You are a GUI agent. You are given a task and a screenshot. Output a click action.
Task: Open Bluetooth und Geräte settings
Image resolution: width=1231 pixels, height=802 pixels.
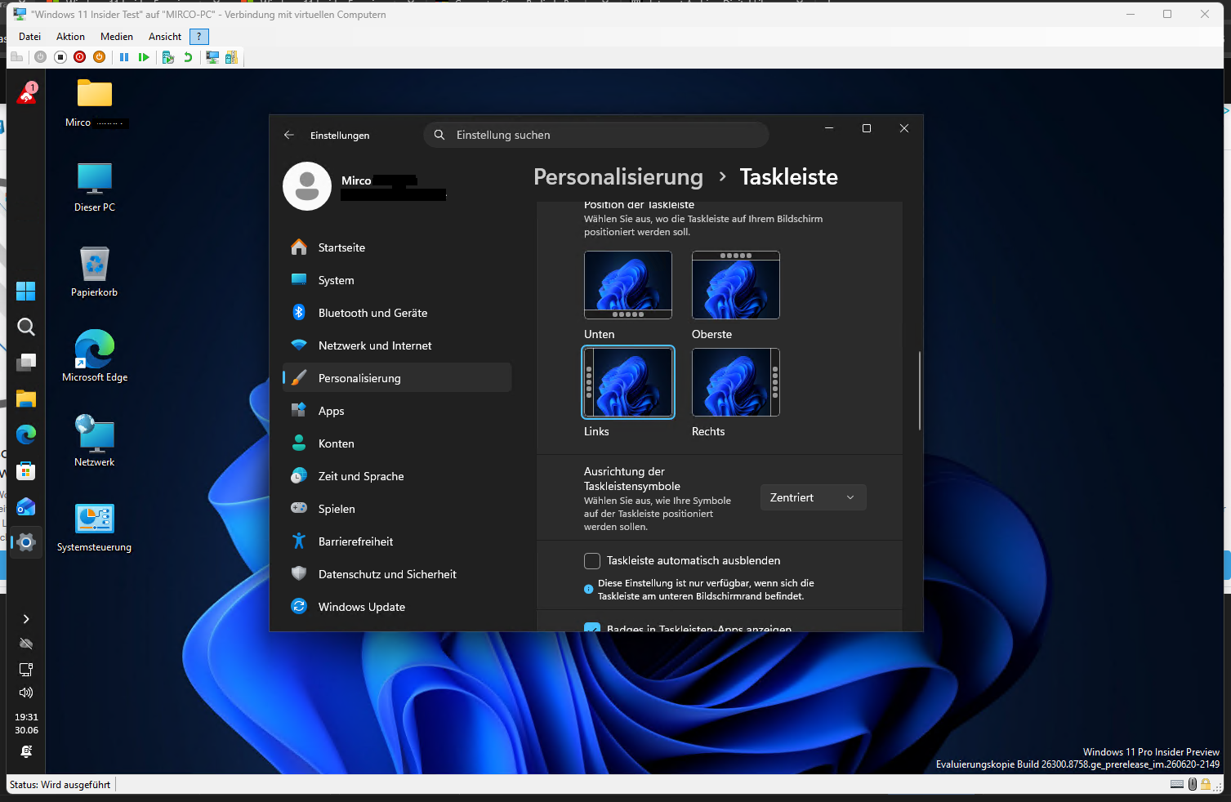click(397, 313)
